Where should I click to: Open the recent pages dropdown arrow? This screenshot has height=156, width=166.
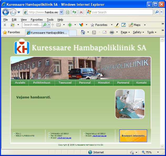[19, 12]
